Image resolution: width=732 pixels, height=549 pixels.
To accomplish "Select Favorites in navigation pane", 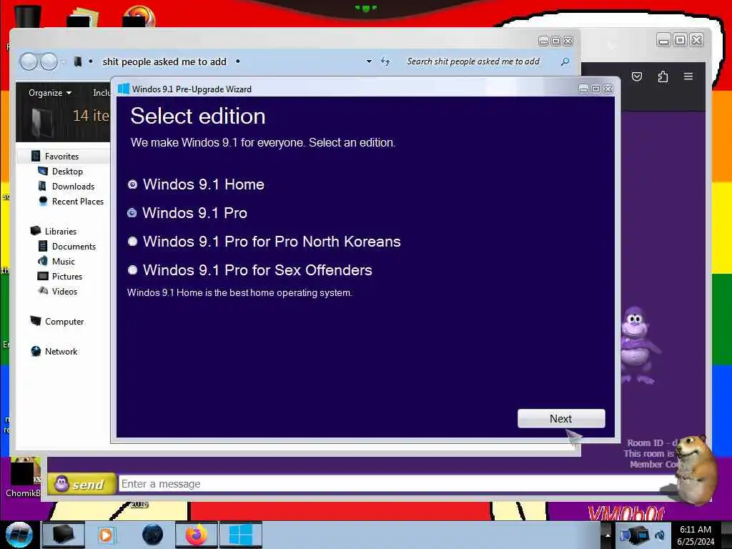I will (61, 157).
